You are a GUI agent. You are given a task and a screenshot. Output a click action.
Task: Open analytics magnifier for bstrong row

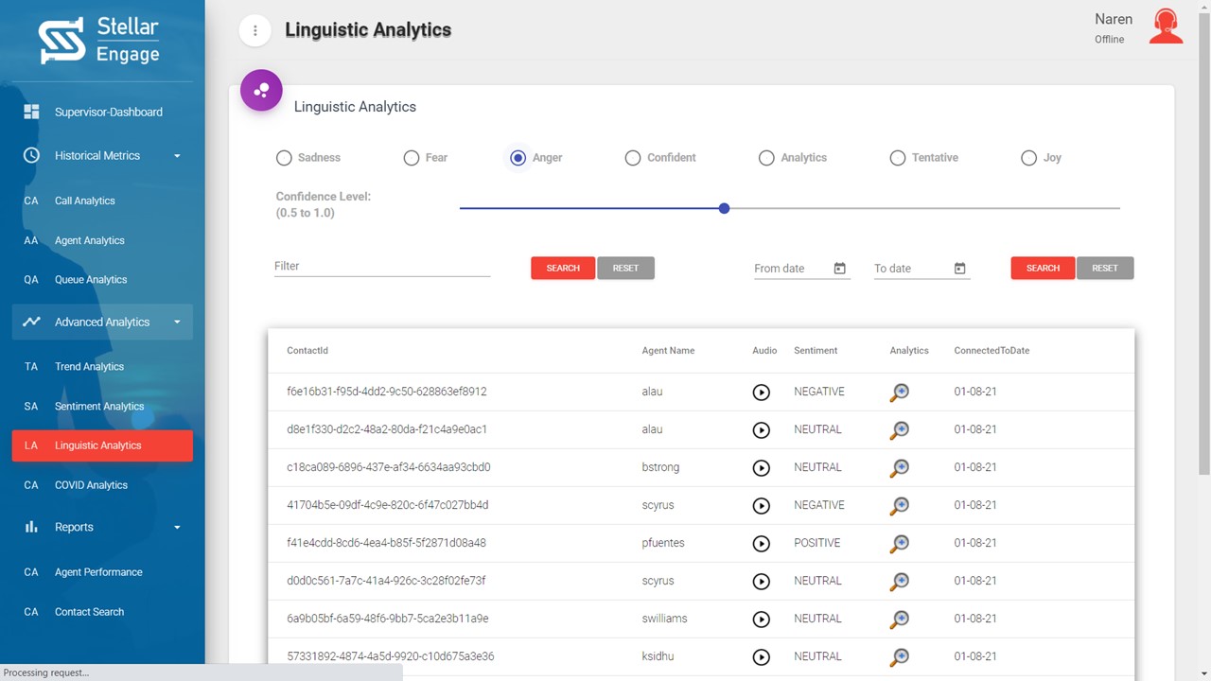coord(900,468)
